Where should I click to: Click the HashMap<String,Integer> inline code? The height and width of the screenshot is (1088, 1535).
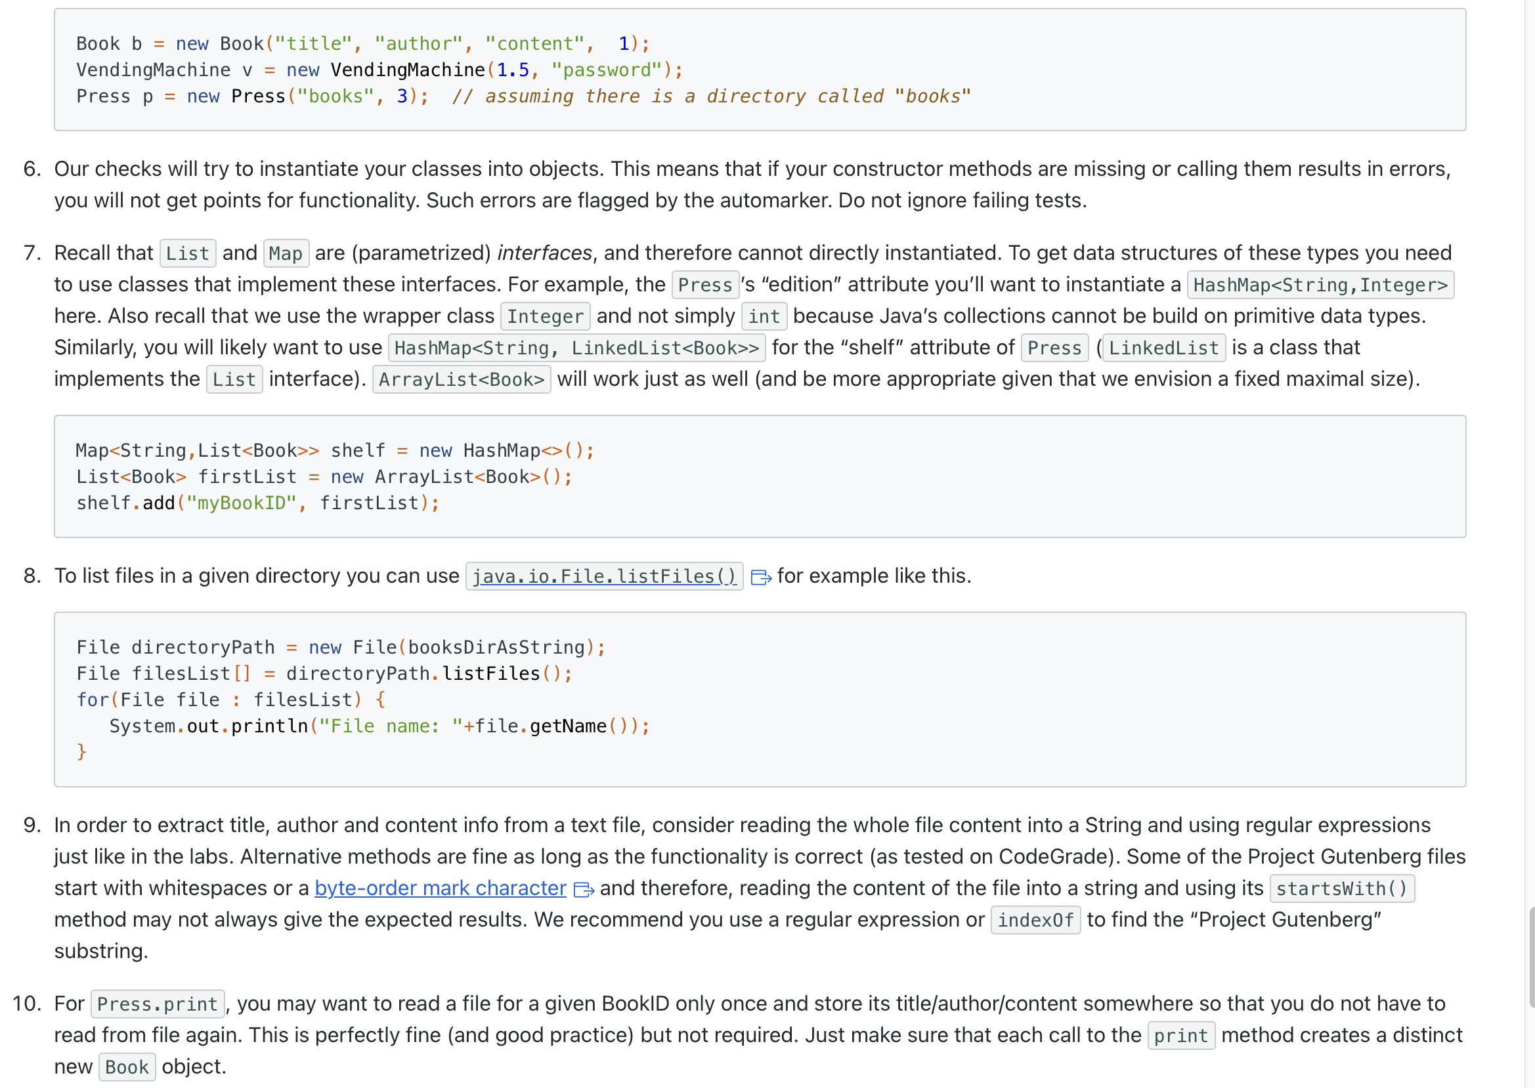1320,285
